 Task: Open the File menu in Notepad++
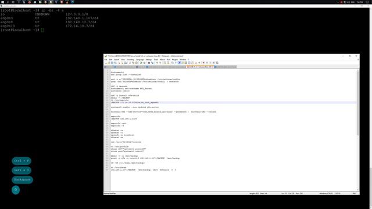tap(106, 60)
